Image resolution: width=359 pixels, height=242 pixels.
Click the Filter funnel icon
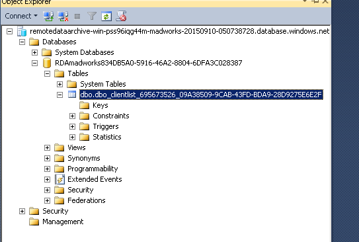92,17
